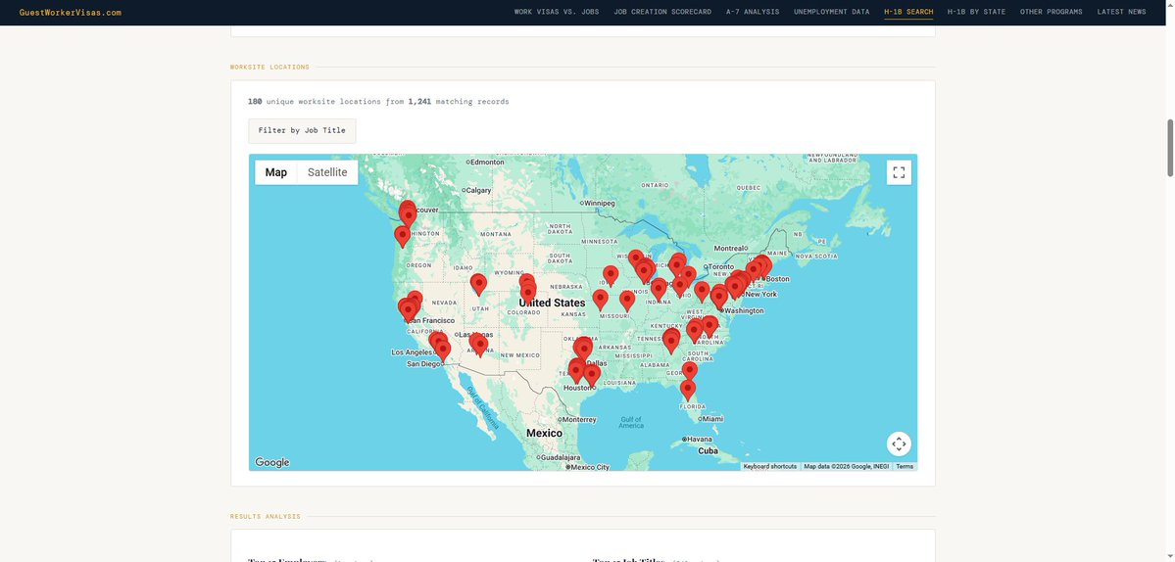The width and height of the screenshot is (1175, 562).
Task: Open Unemployment Data page
Action: pos(832,12)
